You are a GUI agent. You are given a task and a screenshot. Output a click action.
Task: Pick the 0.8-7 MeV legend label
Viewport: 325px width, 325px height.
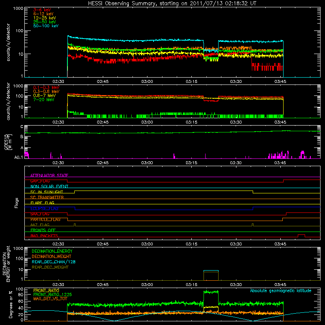coord(45,95)
